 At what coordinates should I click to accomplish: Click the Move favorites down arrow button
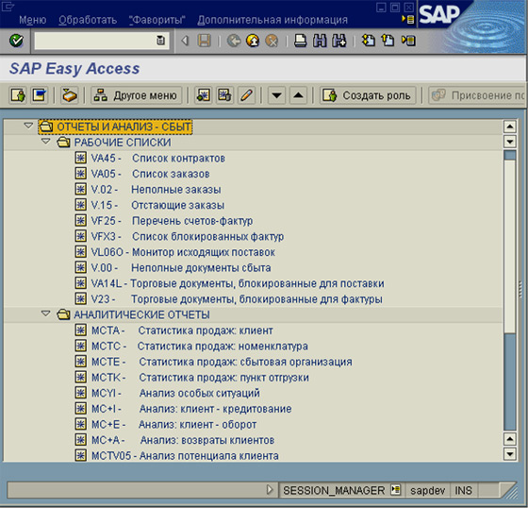[277, 95]
